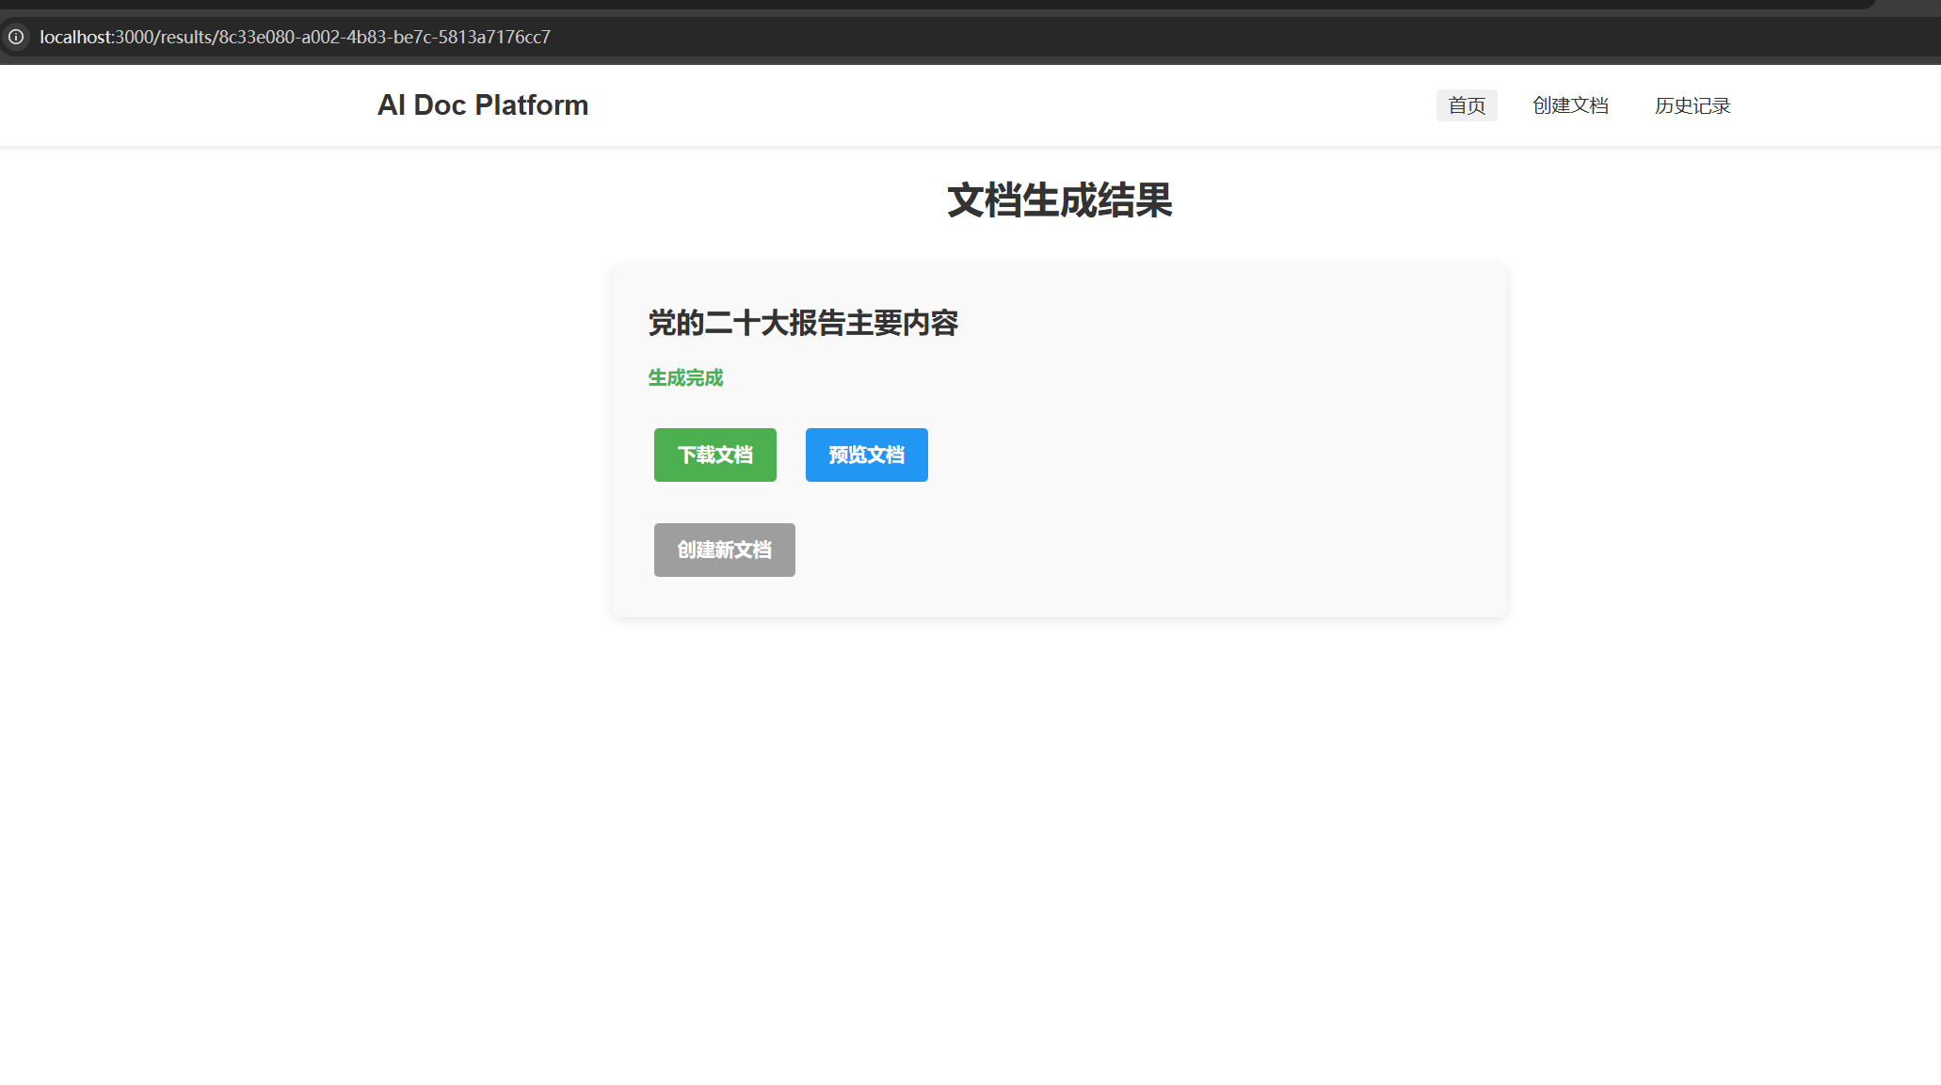Click the 党的二十大报告主要内容 document title

(802, 323)
